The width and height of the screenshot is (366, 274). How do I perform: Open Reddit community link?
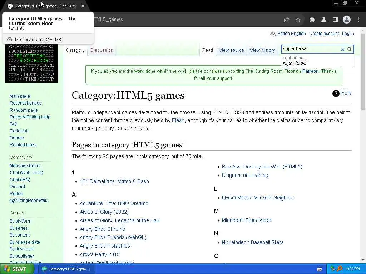tap(16, 193)
